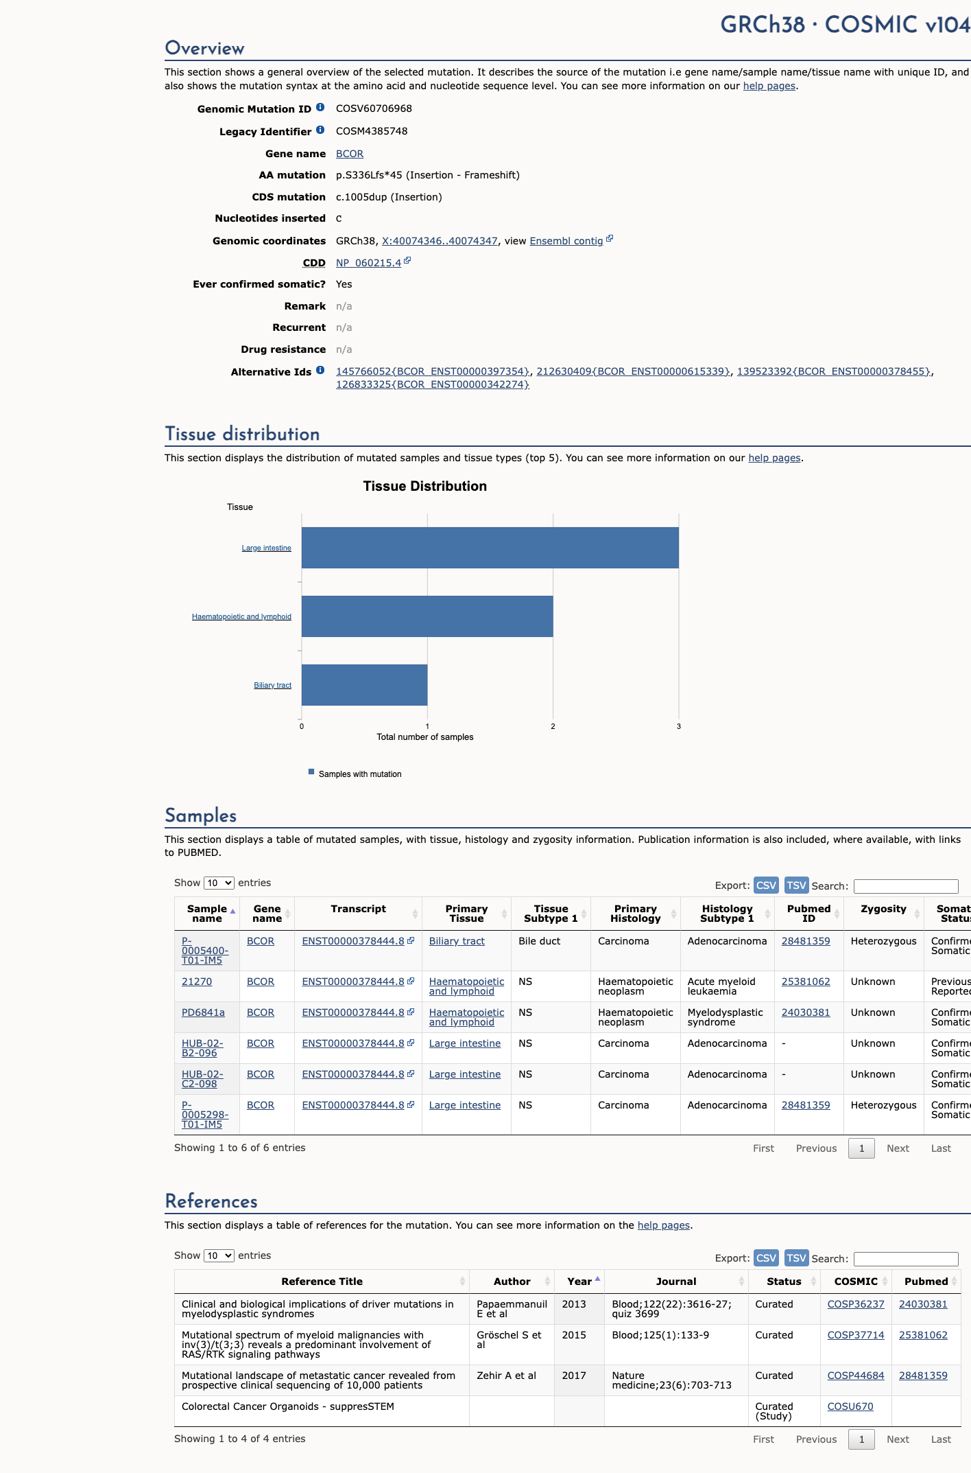
Task: Open alternative ID 145766052 link
Action: point(433,371)
